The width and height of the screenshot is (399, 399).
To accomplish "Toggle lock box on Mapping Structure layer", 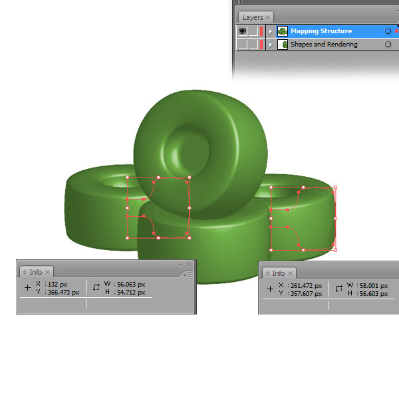I will 253,31.
